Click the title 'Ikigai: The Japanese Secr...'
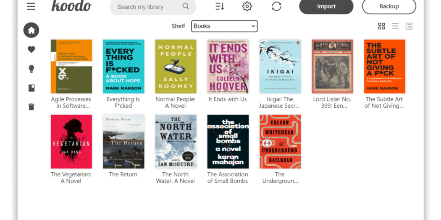The width and height of the screenshot is (441, 220). (280, 102)
